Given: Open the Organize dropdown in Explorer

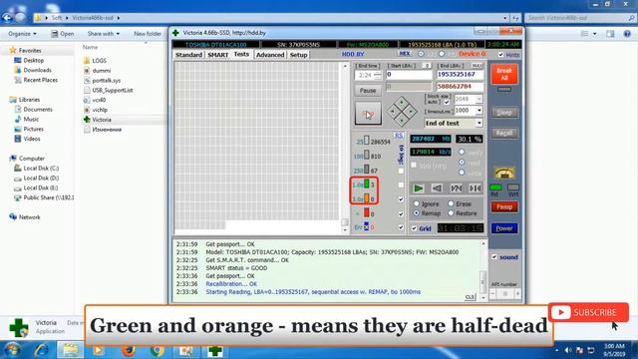Looking at the screenshot, I should (22, 34).
